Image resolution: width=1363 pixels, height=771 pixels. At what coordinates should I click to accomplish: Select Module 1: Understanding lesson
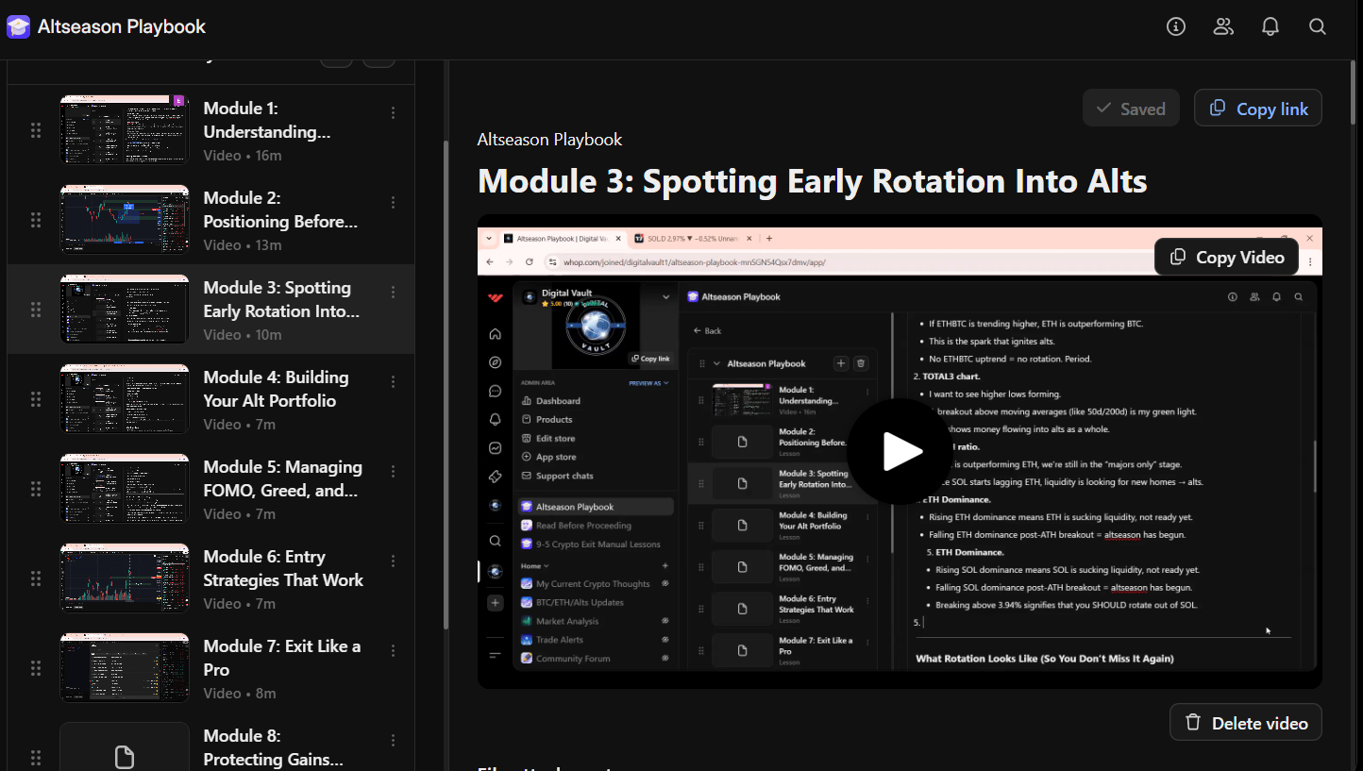[x=210, y=130]
